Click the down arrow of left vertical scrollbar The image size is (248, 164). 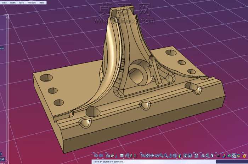tap(7, 161)
